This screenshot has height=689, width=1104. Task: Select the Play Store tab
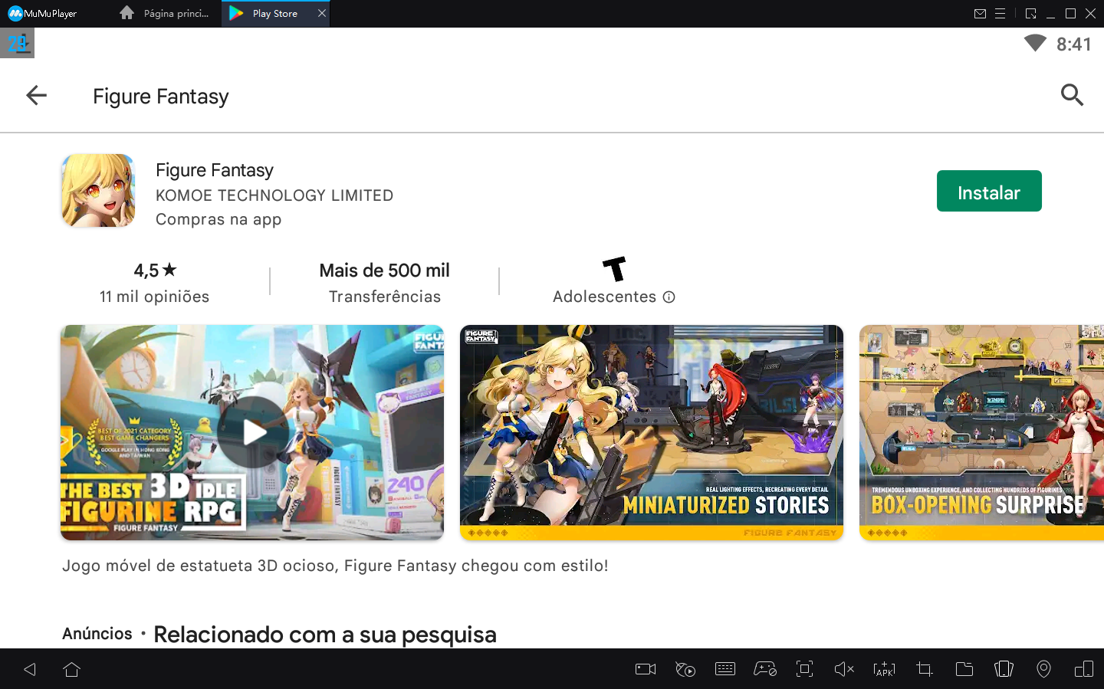click(x=274, y=14)
